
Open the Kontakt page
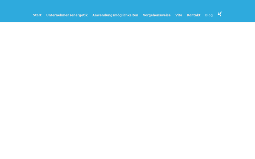(194, 15)
